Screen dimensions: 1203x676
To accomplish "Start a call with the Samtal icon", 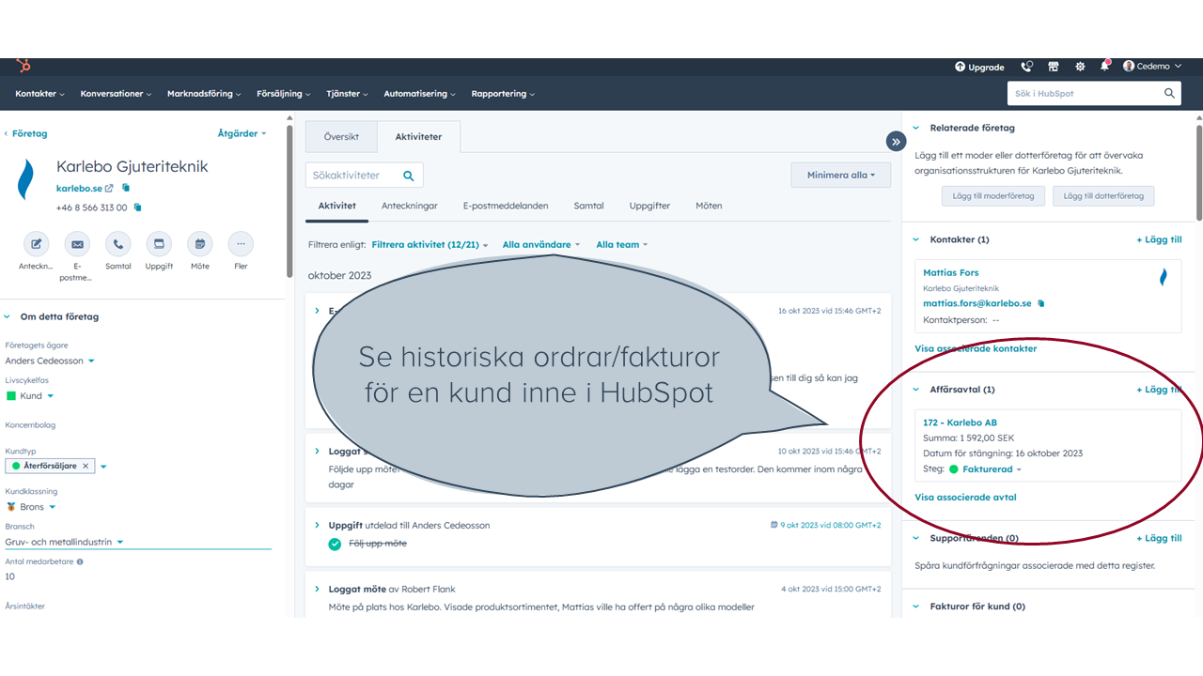I will (118, 244).
